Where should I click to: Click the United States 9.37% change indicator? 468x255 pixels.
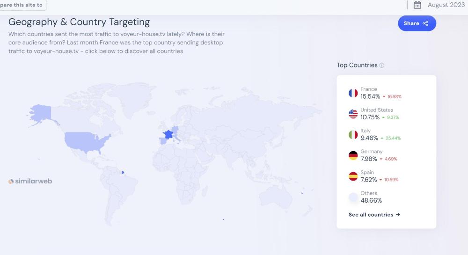pyautogui.click(x=390, y=117)
